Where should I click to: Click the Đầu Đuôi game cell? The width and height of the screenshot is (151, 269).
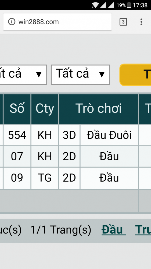point(109,135)
